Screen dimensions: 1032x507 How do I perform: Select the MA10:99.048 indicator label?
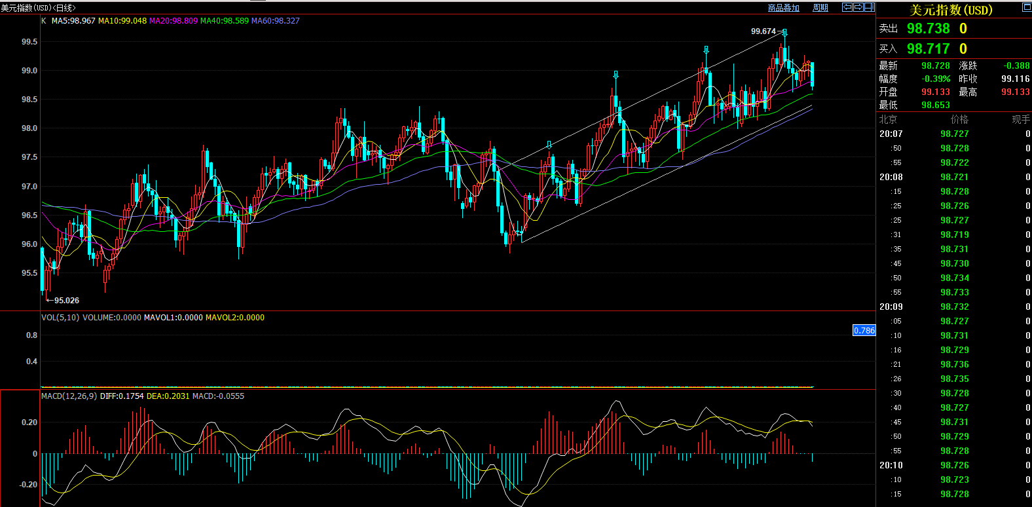[122, 21]
